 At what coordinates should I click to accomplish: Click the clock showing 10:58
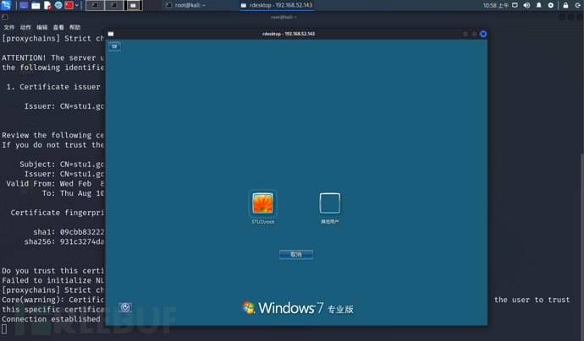pyautogui.click(x=495, y=5)
